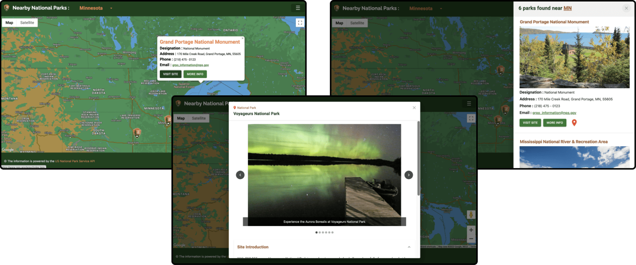The image size is (636, 265).
Task: Click the Aurora Borealis carousel photo
Action: pos(324,175)
